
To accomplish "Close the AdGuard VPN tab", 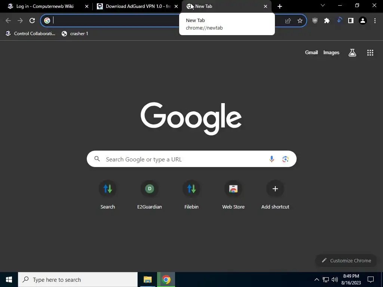I will click(176, 6).
